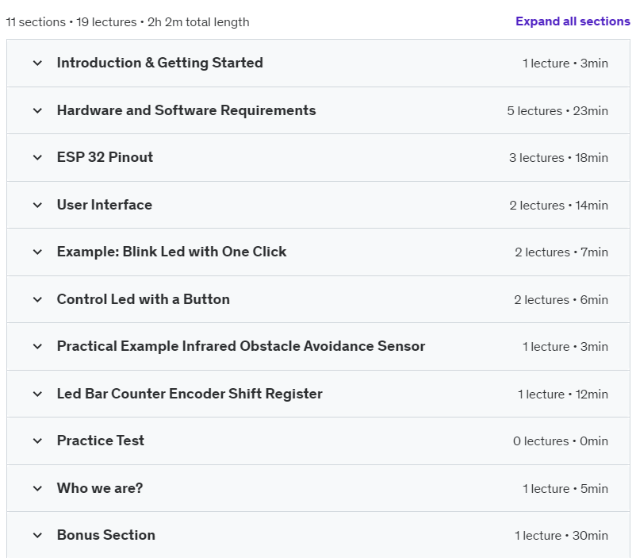636x558 pixels.
Task: Expand chevron beside Hardware and Software Requirements
Action: (x=37, y=110)
